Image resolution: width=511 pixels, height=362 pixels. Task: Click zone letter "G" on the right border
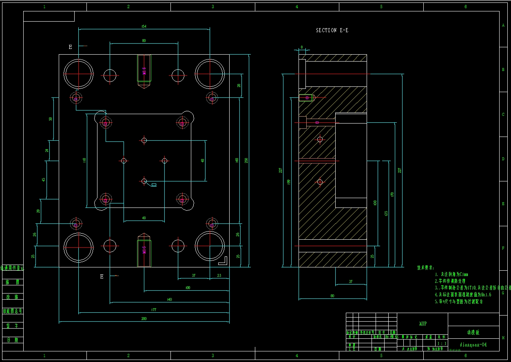pos(503,293)
